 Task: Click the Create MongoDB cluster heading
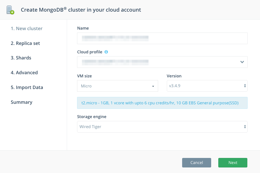pyautogui.click(x=81, y=10)
